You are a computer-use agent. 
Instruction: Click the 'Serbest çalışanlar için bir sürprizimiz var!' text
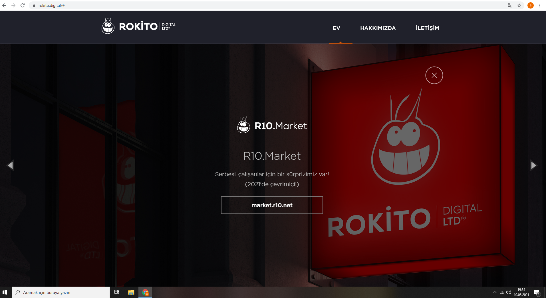272,174
